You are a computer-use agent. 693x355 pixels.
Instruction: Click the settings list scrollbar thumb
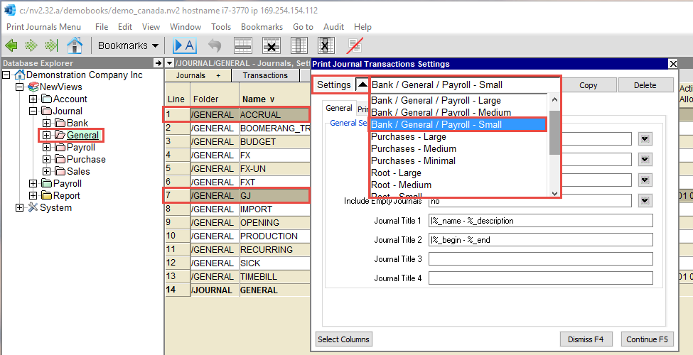click(554, 131)
